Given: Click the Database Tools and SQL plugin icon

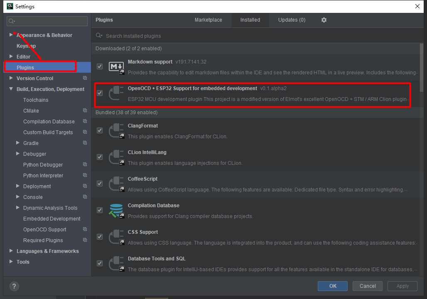Looking at the screenshot, I should pos(116,264).
